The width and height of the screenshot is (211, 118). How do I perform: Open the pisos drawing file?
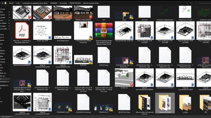(124, 15)
